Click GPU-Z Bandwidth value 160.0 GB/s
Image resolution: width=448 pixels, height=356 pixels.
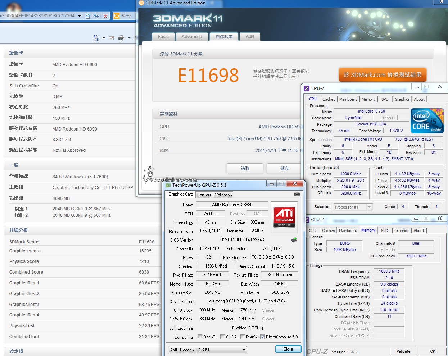click(x=280, y=293)
